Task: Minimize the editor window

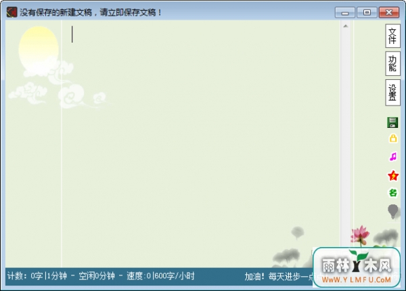Action: (x=344, y=12)
